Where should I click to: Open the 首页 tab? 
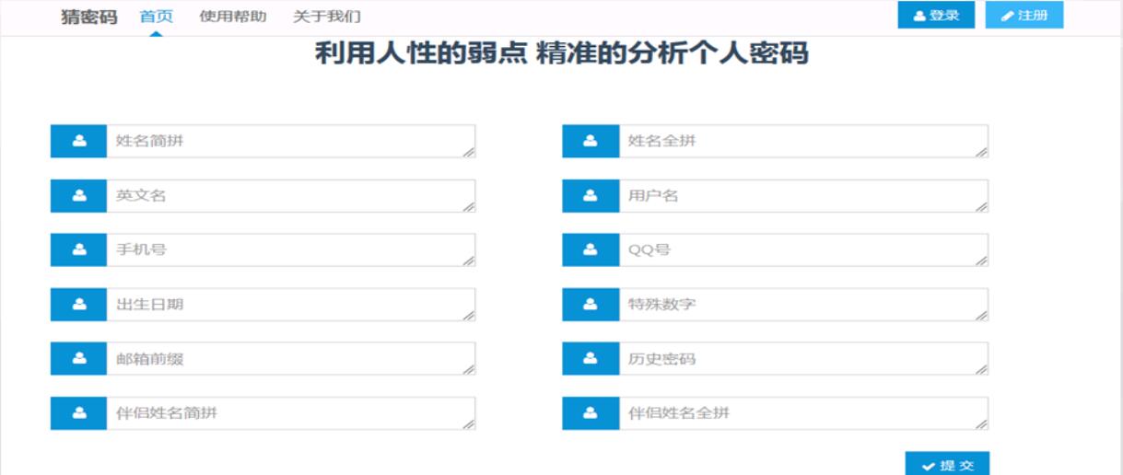click(x=156, y=17)
